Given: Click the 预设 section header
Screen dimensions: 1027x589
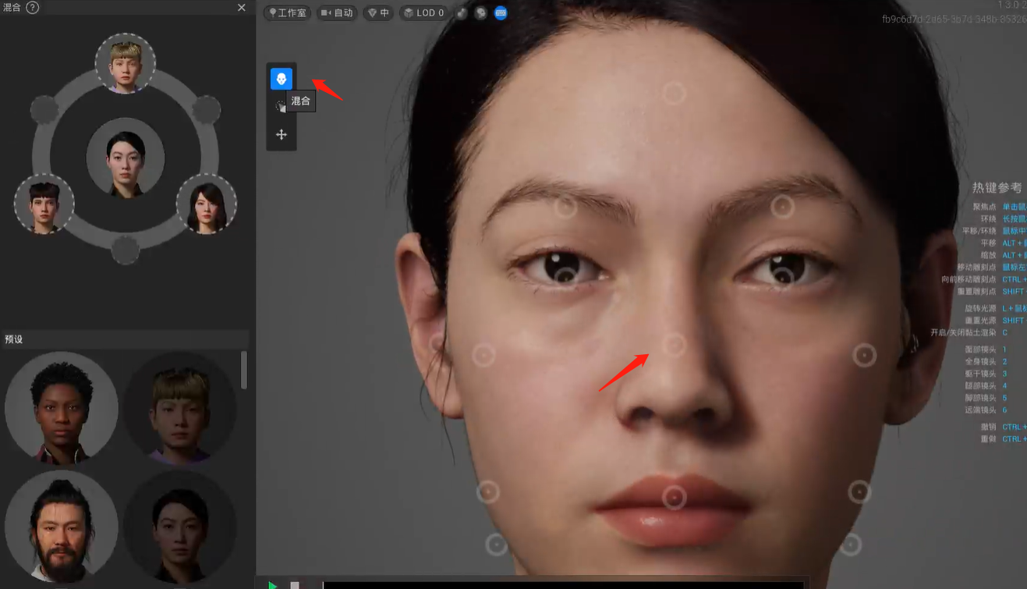Looking at the screenshot, I should pyautogui.click(x=125, y=339).
